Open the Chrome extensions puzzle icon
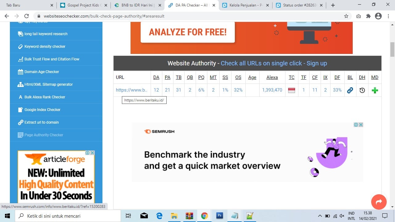The image size is (395, 222). pos(368,16)
